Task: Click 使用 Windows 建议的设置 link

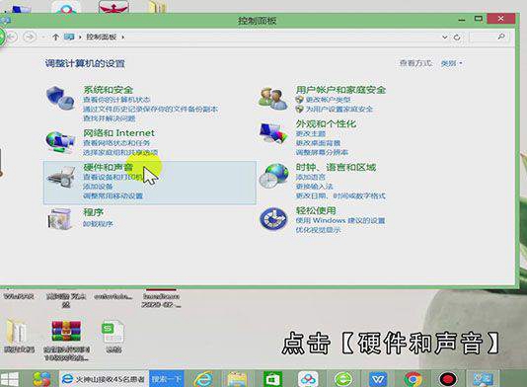Action: click(340, 220)
